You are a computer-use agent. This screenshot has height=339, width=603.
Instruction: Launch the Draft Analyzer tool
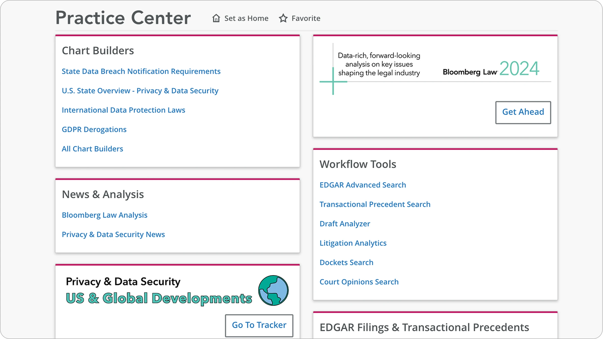345,223
